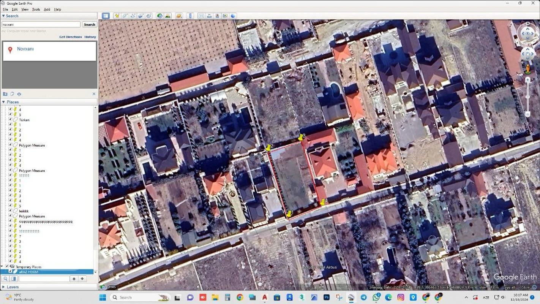
Task: Uncheck the 111111 placemark checkbox
Action: 10,176
